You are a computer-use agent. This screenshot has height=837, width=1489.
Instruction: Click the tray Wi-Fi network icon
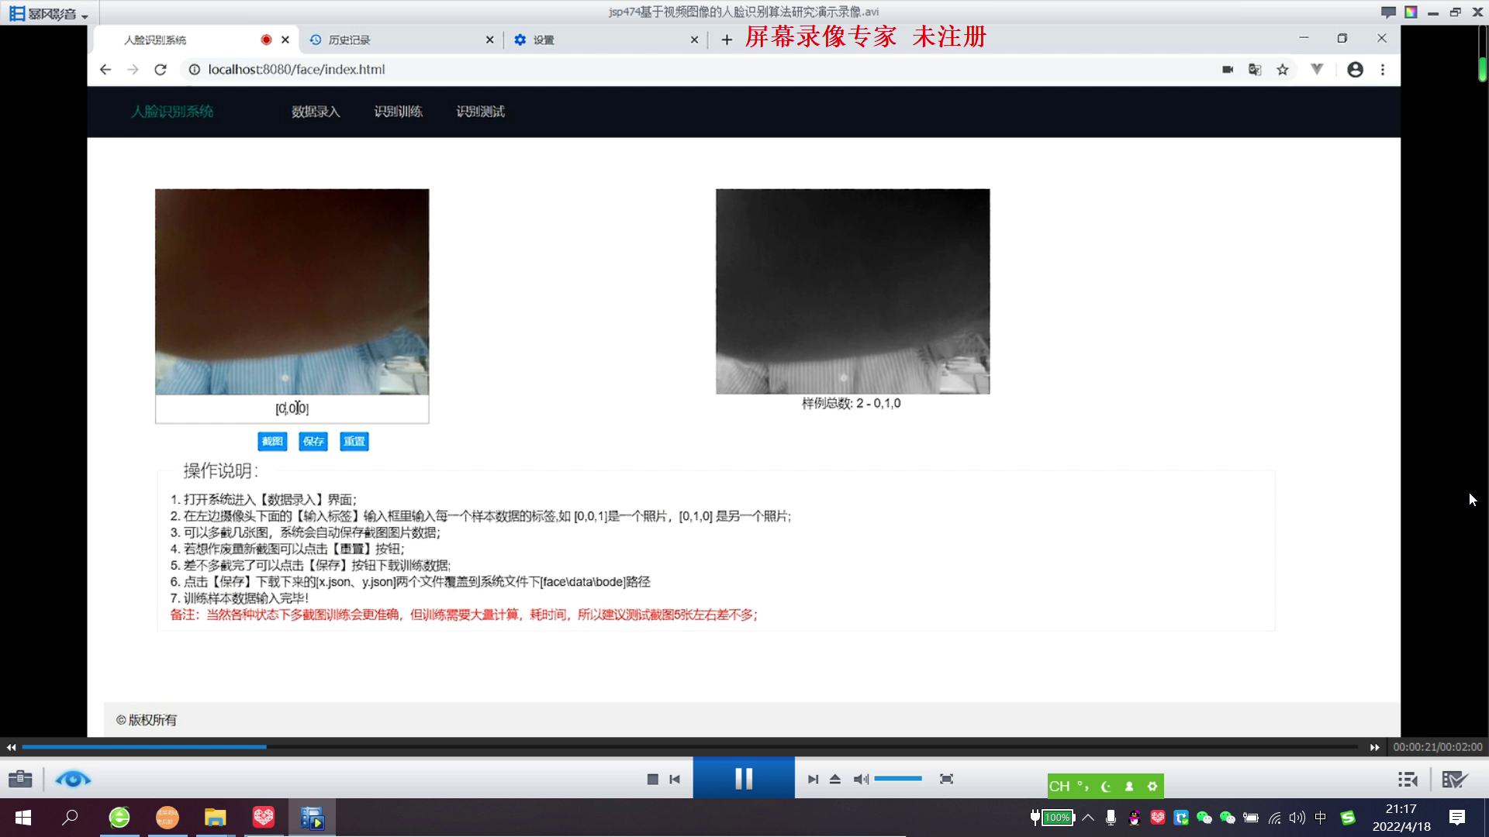click(1274, 818)
